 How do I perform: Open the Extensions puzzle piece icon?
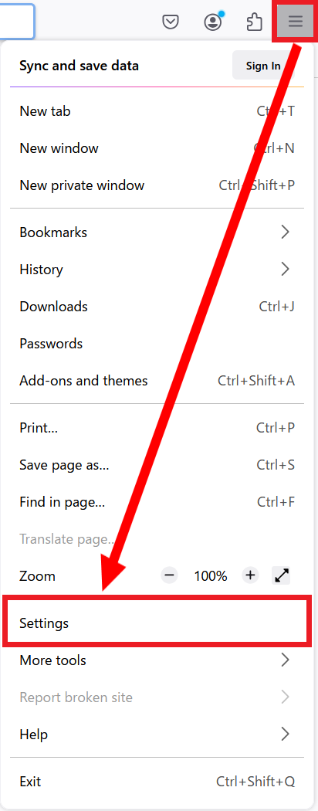click(255, 22)
